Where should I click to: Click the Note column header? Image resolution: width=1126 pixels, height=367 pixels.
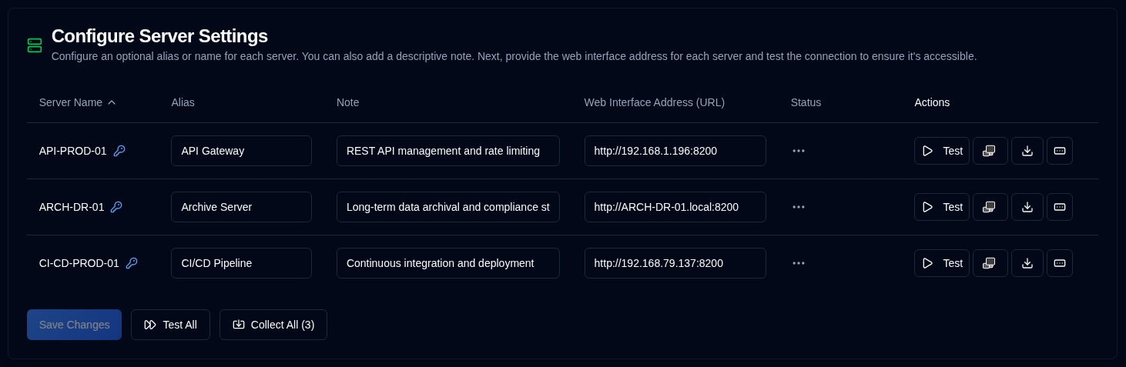(347, 102)
